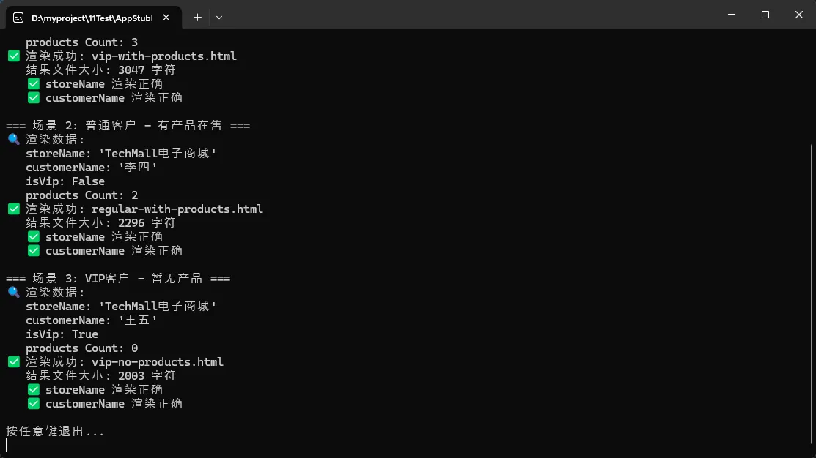
Task: Click magnifier icon under 场景 2 heading
Action: 13,140
